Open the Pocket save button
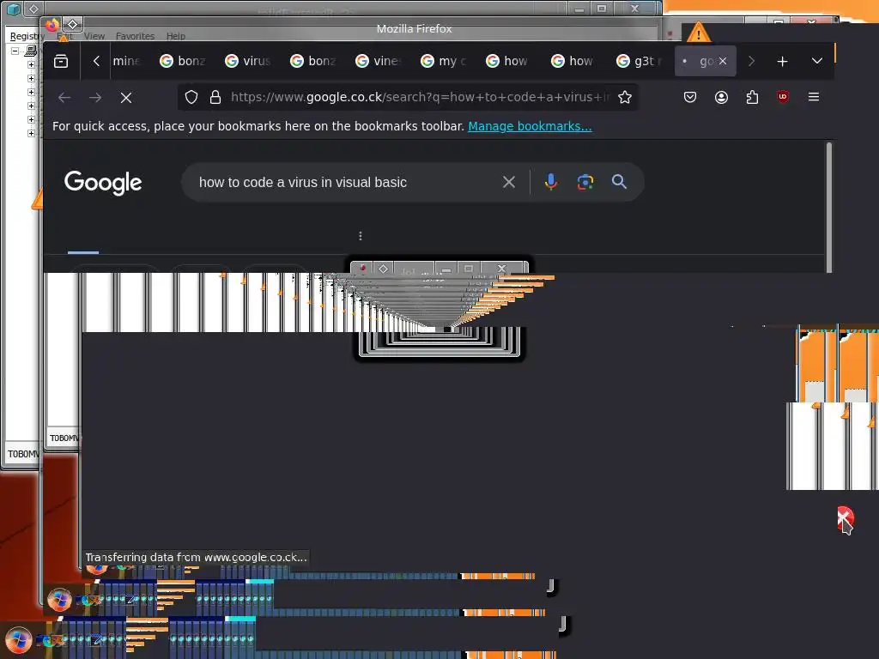 click(690, 97)
